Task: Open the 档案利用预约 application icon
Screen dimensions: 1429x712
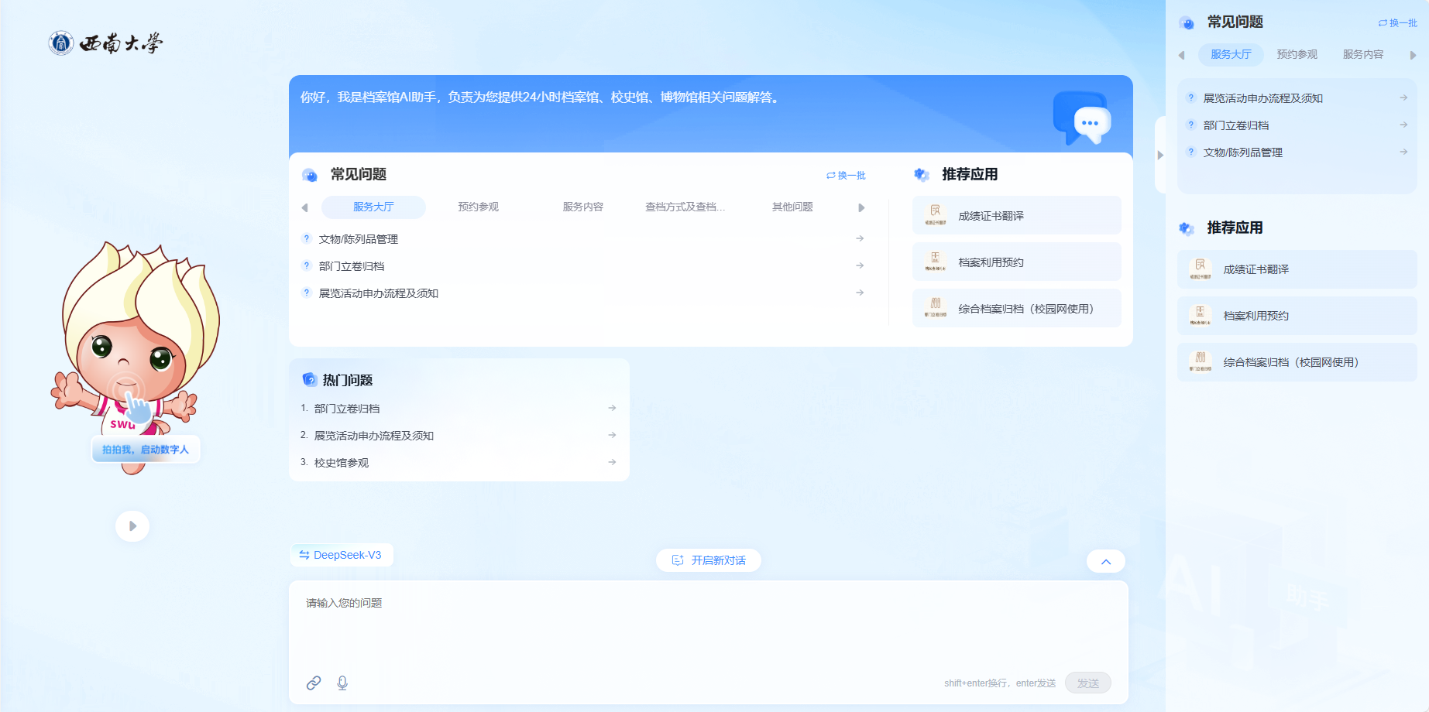Action: point(936,261)
